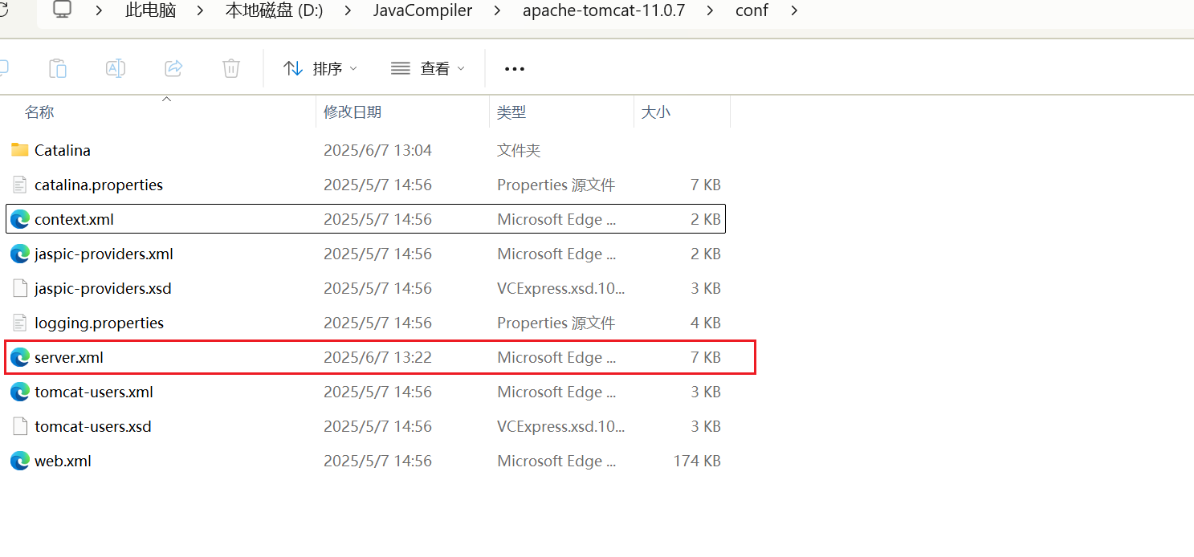Go to 本地磁盘 (D:) in breadcrumb
Image resolution: width=1194 pixels, height=557 pixels.
point(274,11)
